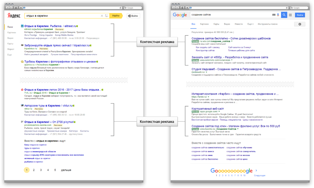Open Инструменты поиска in Google
The width and height of the screenshot is (314, 188).
[x=268, y=24]
